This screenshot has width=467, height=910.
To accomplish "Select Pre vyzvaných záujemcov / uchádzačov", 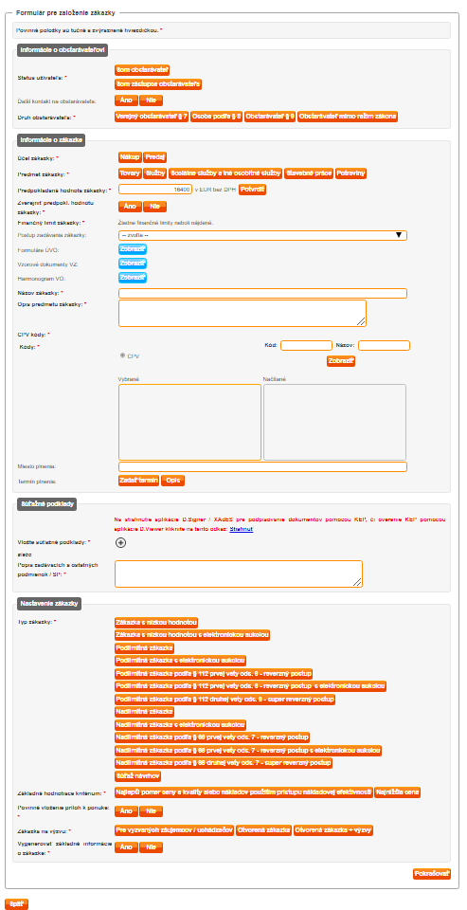I will 174,831.
